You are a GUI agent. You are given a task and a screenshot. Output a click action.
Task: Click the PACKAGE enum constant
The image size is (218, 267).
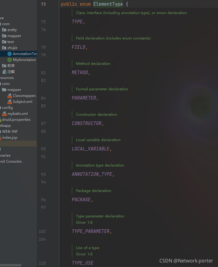tap(81, 199)
